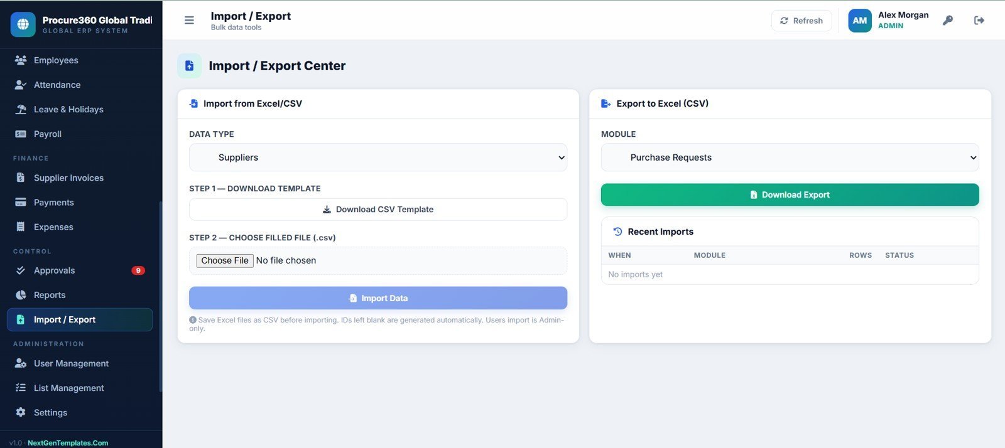Select the Import / Export sidebar item

[x=80, y=319]
